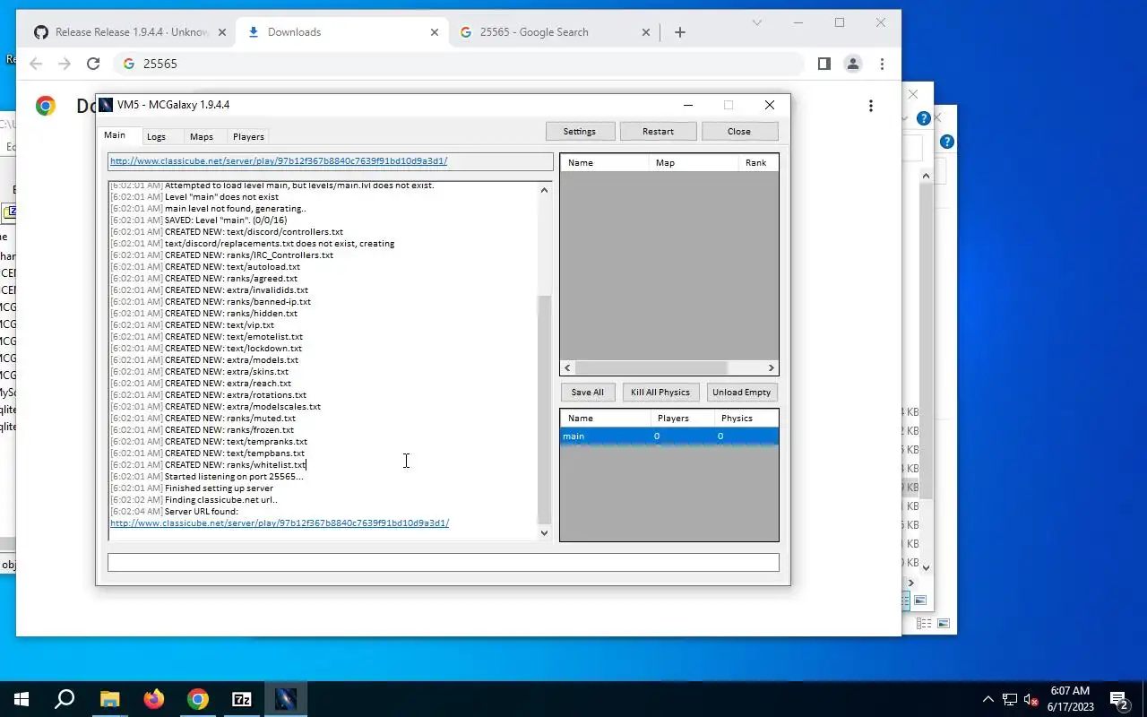The image size is (1147, 717).
Task: Close the 25565 Google Search tab
Action: click(646, 32)
